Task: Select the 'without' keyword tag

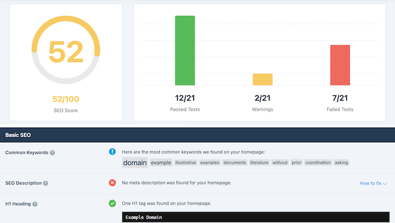Action: coord(280,163)
